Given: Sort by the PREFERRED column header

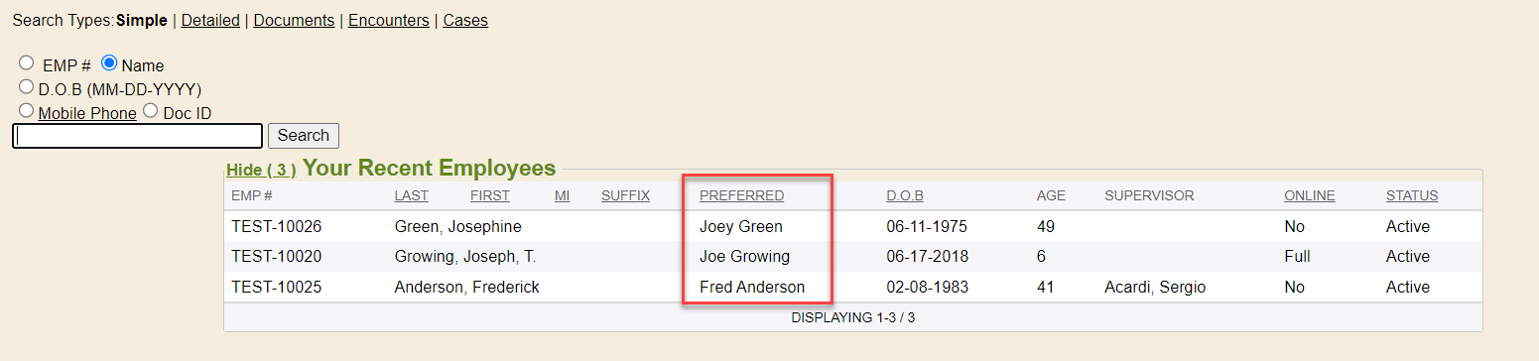Looking at the screenshot, I should point(741,195).
